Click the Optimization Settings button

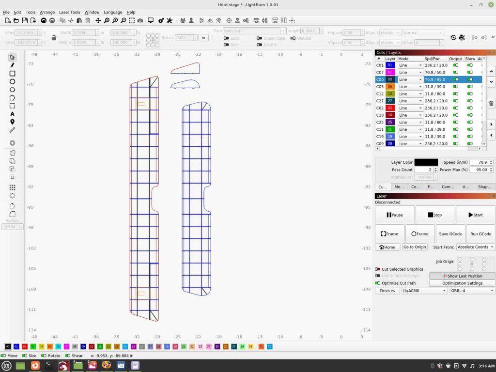(462, 283)
